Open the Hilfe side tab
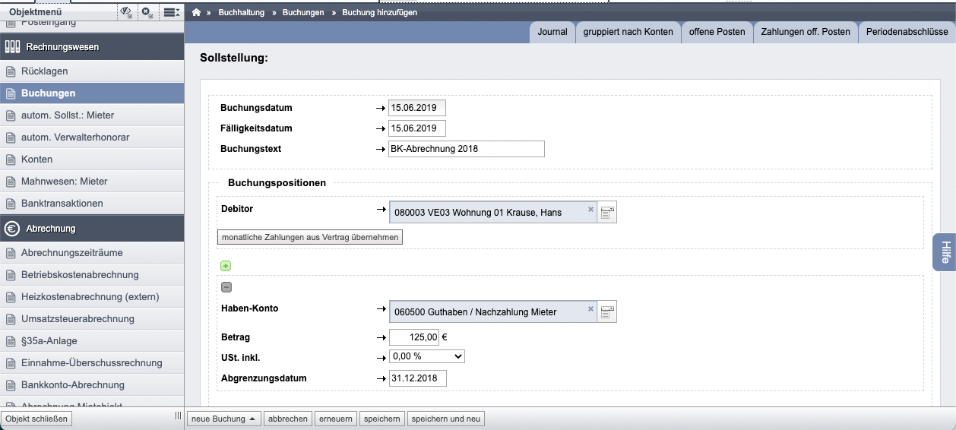 tap(945, 251)
